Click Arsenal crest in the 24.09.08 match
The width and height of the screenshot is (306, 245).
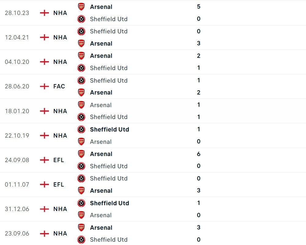pos(81,154)
